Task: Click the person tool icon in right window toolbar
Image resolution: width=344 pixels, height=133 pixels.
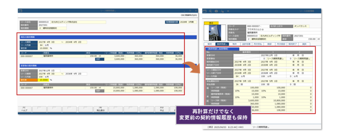Action: click(222, 11)
